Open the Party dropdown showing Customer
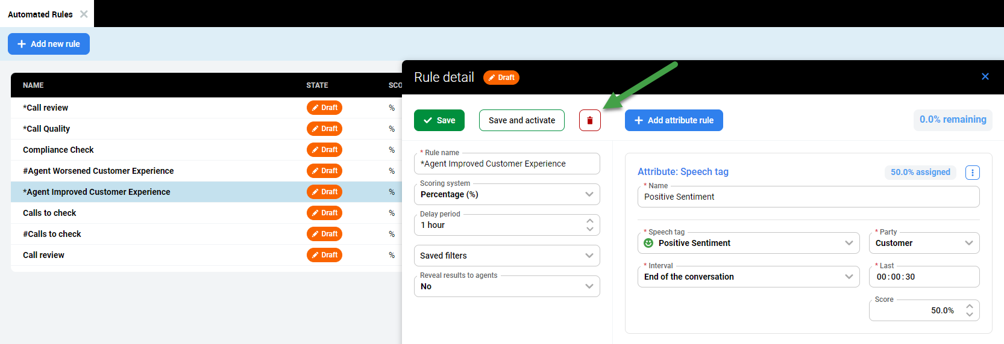The image size is (1004, 344). click(x=968, y=243)
